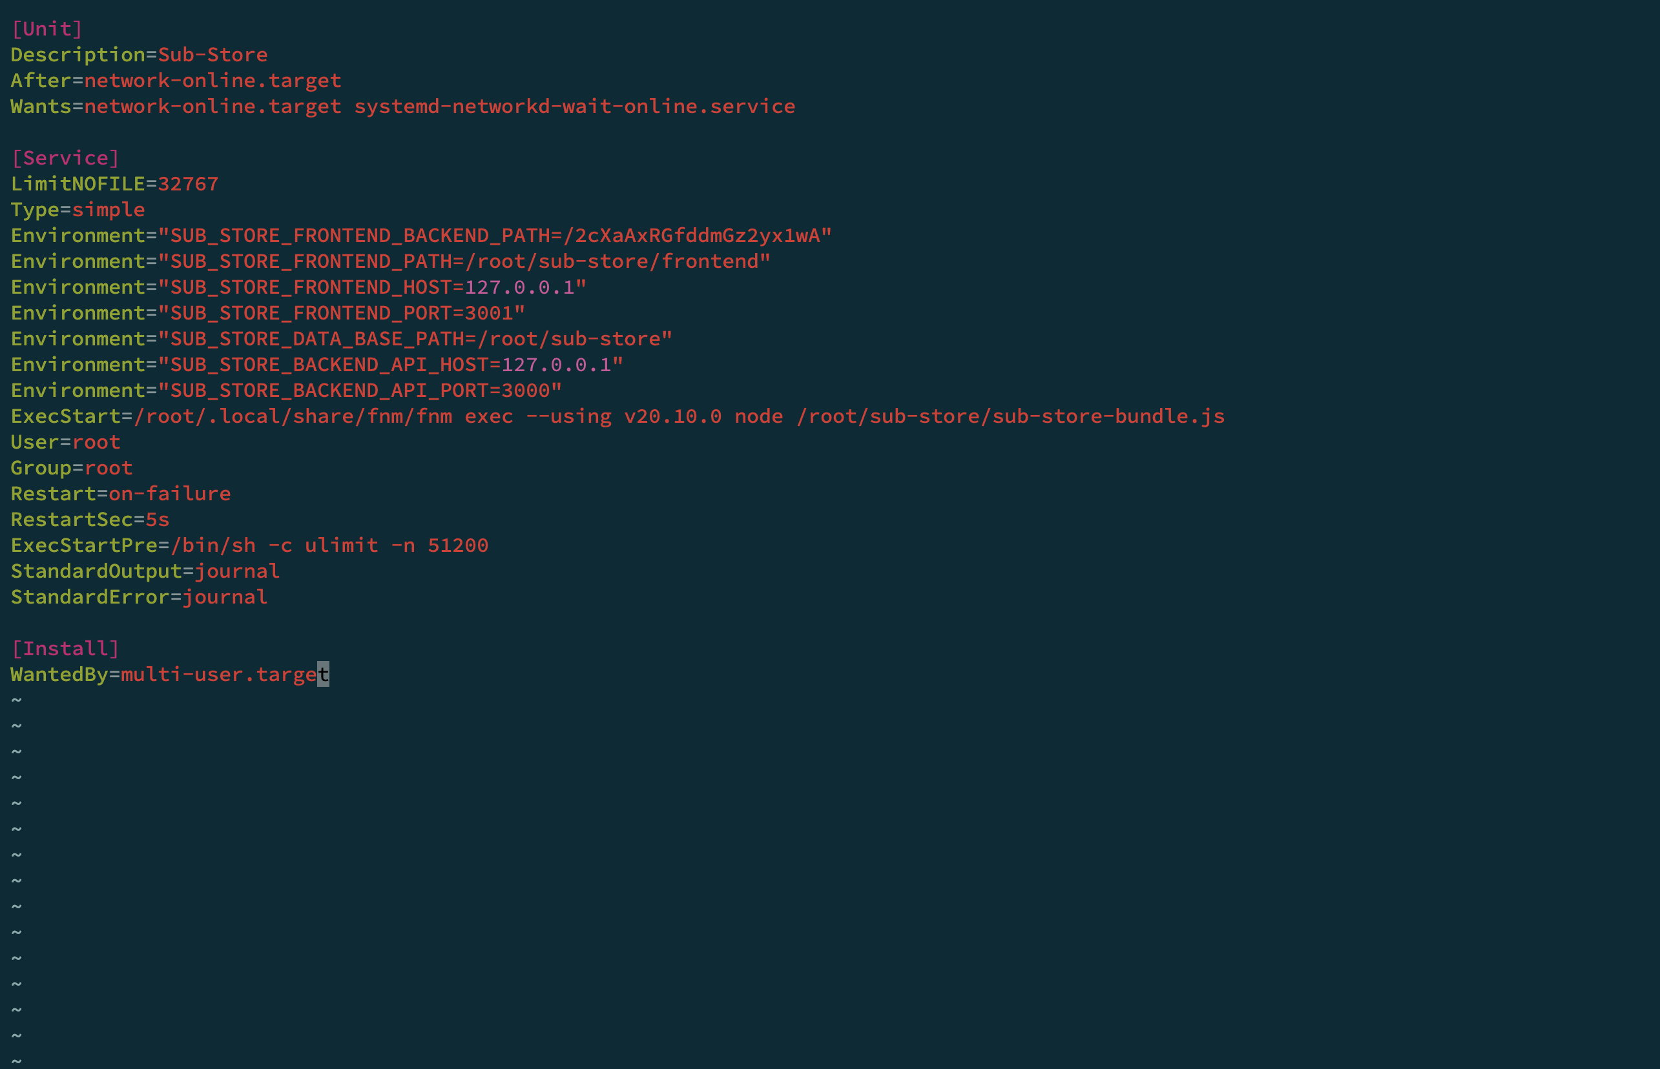1660x1069 pixels.
Task: Click the SUB_STORE_FRONTEND_HOST IP address 127.0.0.1
Action: pyautogui.click(x=519, y=287)
